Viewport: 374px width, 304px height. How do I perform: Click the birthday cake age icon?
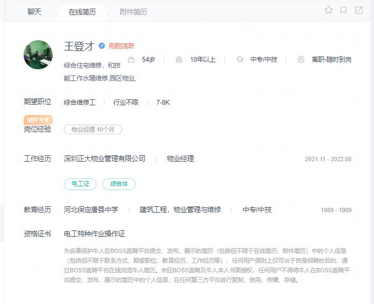(131, 60)
